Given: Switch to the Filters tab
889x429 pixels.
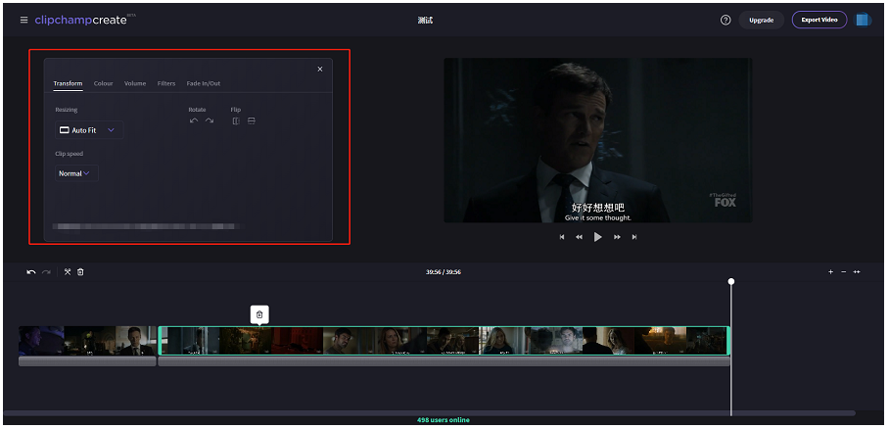Looking at the screenshot, I should [166, 83].
